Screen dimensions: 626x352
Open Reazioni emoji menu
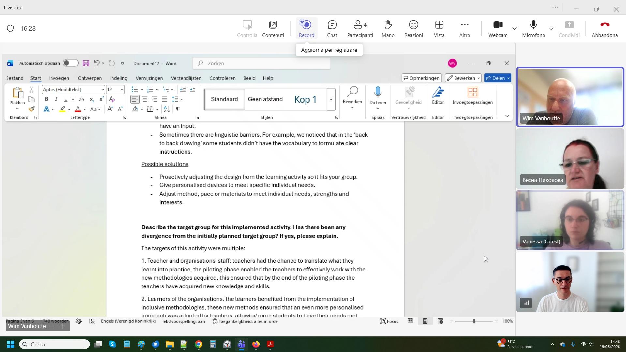click(413, 29)
